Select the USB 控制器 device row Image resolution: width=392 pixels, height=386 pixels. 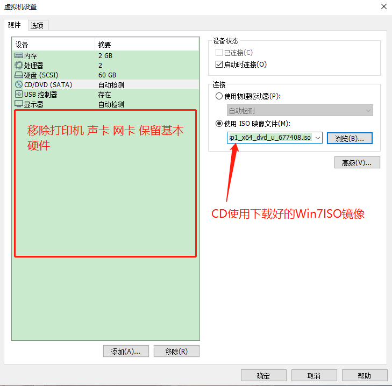coord(106,95)
